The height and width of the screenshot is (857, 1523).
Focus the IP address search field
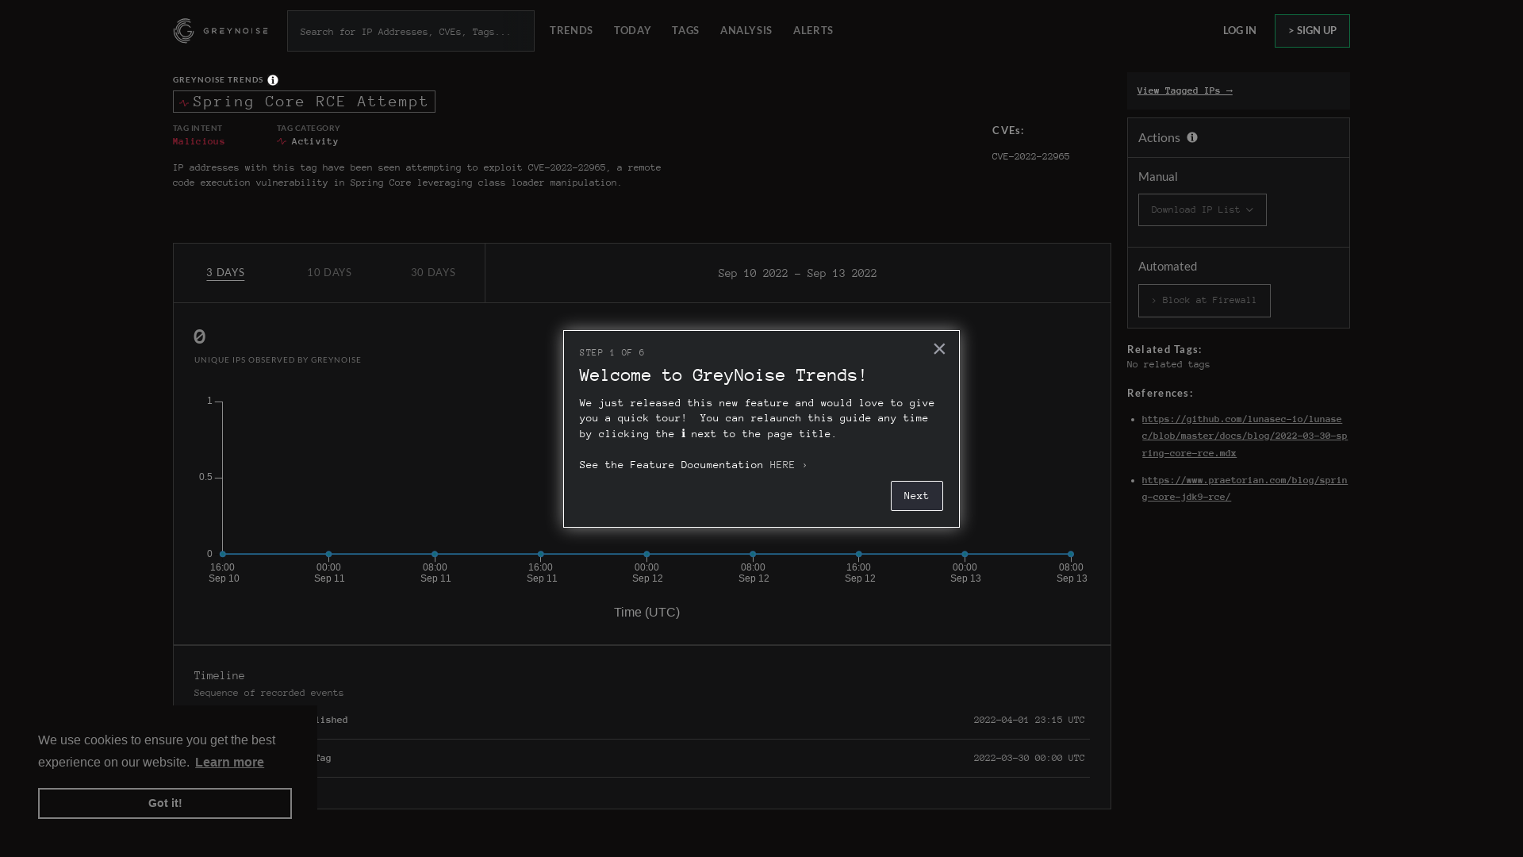pos(411,31)
